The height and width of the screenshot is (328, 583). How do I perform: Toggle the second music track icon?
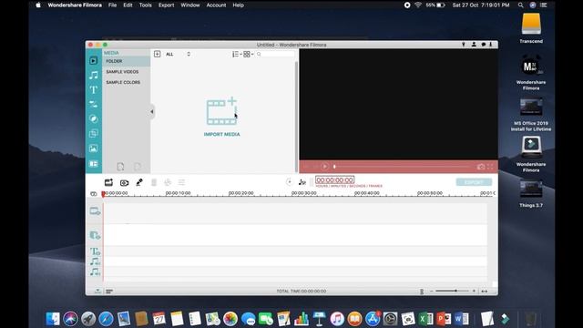pyautogui.click(x=95, y=272)
